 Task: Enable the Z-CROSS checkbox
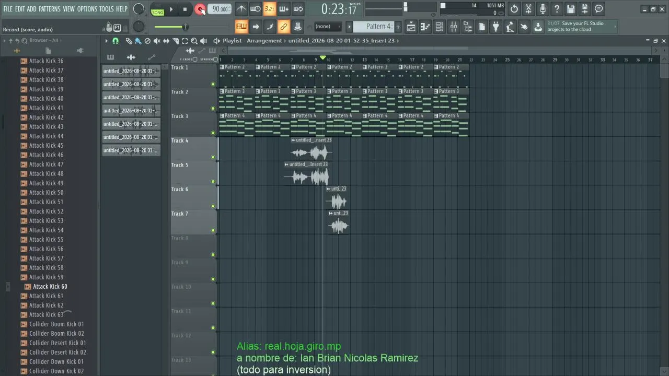click(195, 60)
